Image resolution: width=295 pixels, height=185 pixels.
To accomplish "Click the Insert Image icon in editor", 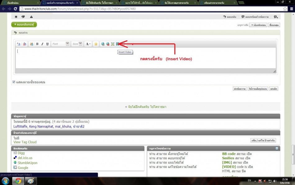I will (113, 44).
